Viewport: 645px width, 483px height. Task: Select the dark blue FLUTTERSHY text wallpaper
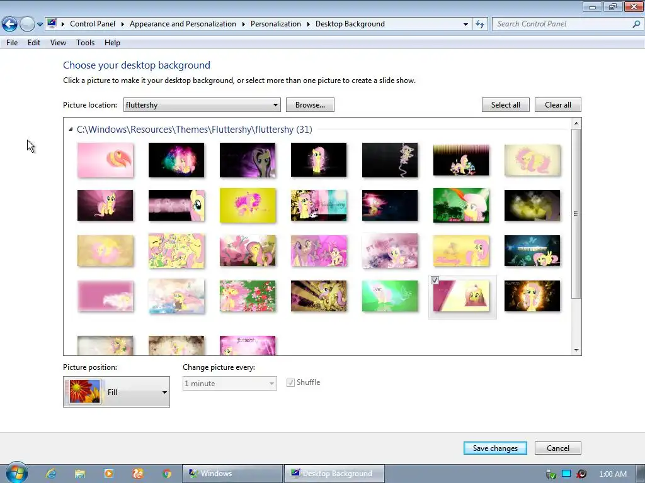pos(532,251)
